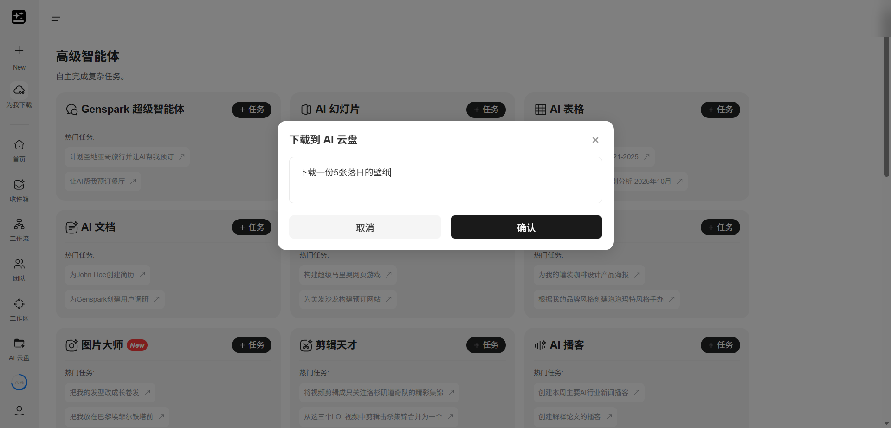This screenshot has width=891, height=428.
Task: Open the 收件箱 inbox icon
Action: click(x=19, y=185)
